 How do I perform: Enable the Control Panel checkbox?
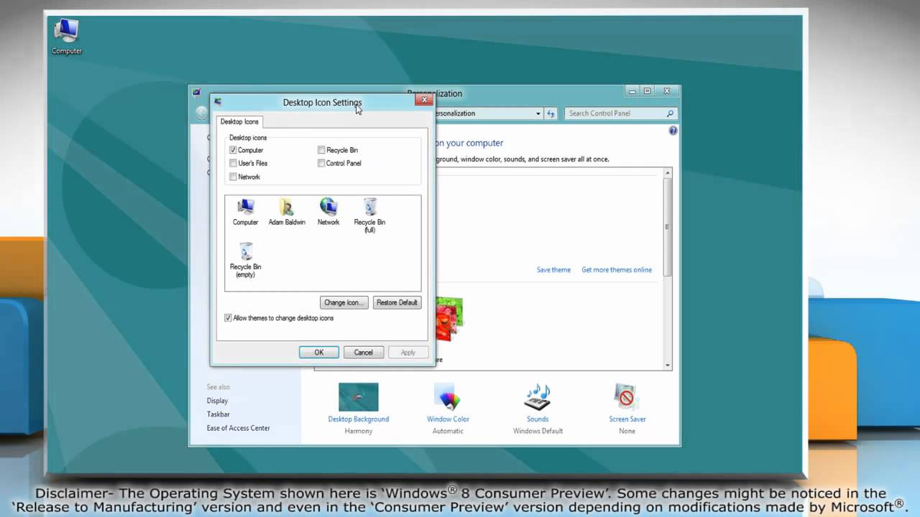pyautogui.click(x=321, y=163)
